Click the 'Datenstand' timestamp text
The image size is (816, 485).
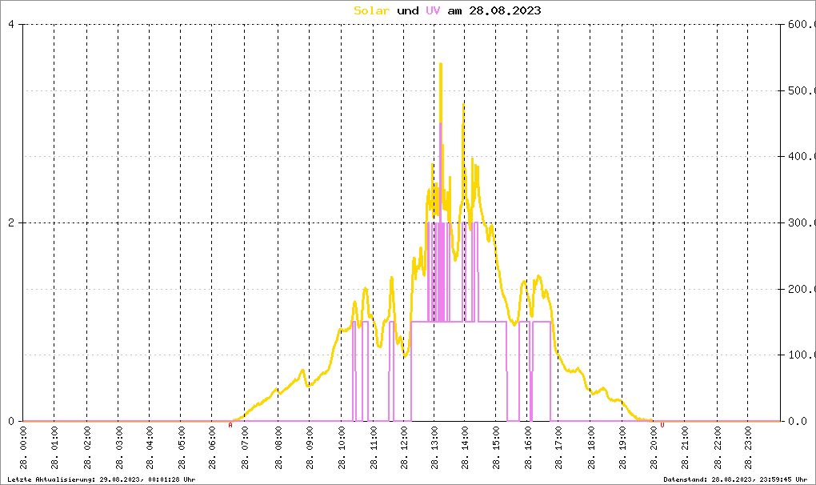tap(735, 479)
